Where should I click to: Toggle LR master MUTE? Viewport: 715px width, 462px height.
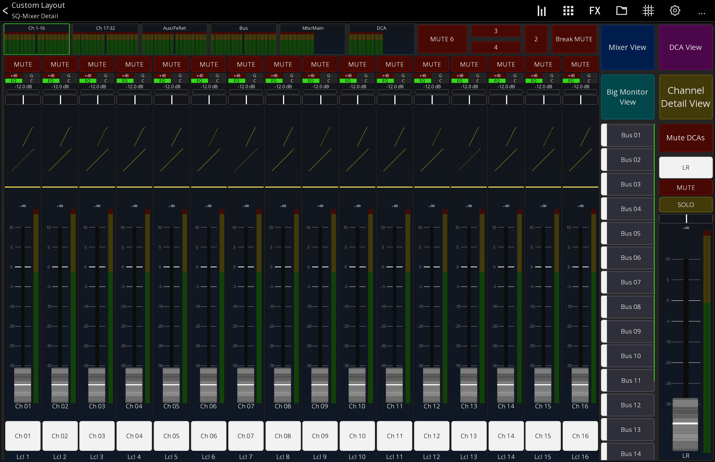click(686, 188)
